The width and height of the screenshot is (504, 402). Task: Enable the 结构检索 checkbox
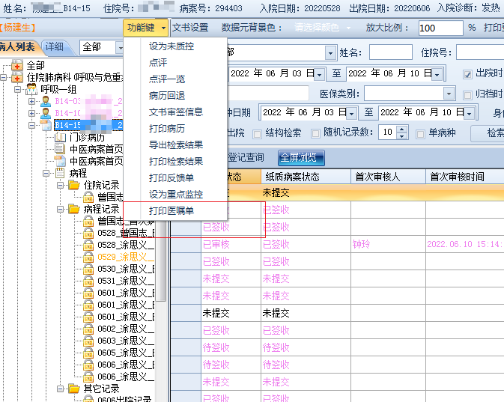coord(257,134)
